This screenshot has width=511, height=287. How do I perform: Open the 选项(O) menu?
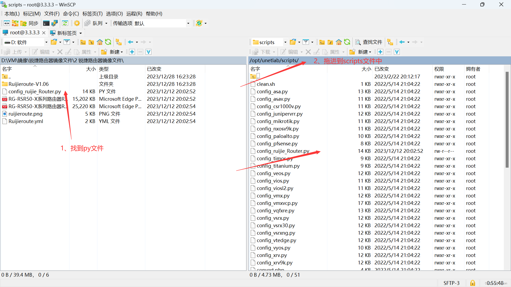(x=114, y=14)
